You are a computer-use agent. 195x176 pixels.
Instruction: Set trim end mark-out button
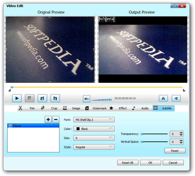[x=55, y=98]
